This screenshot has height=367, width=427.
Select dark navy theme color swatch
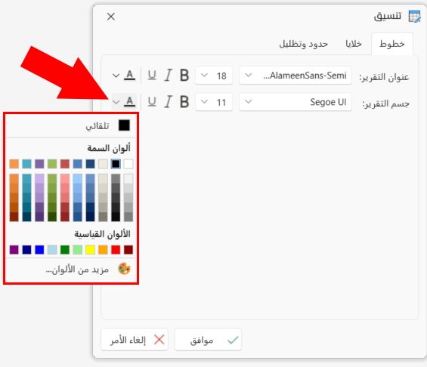91,164
